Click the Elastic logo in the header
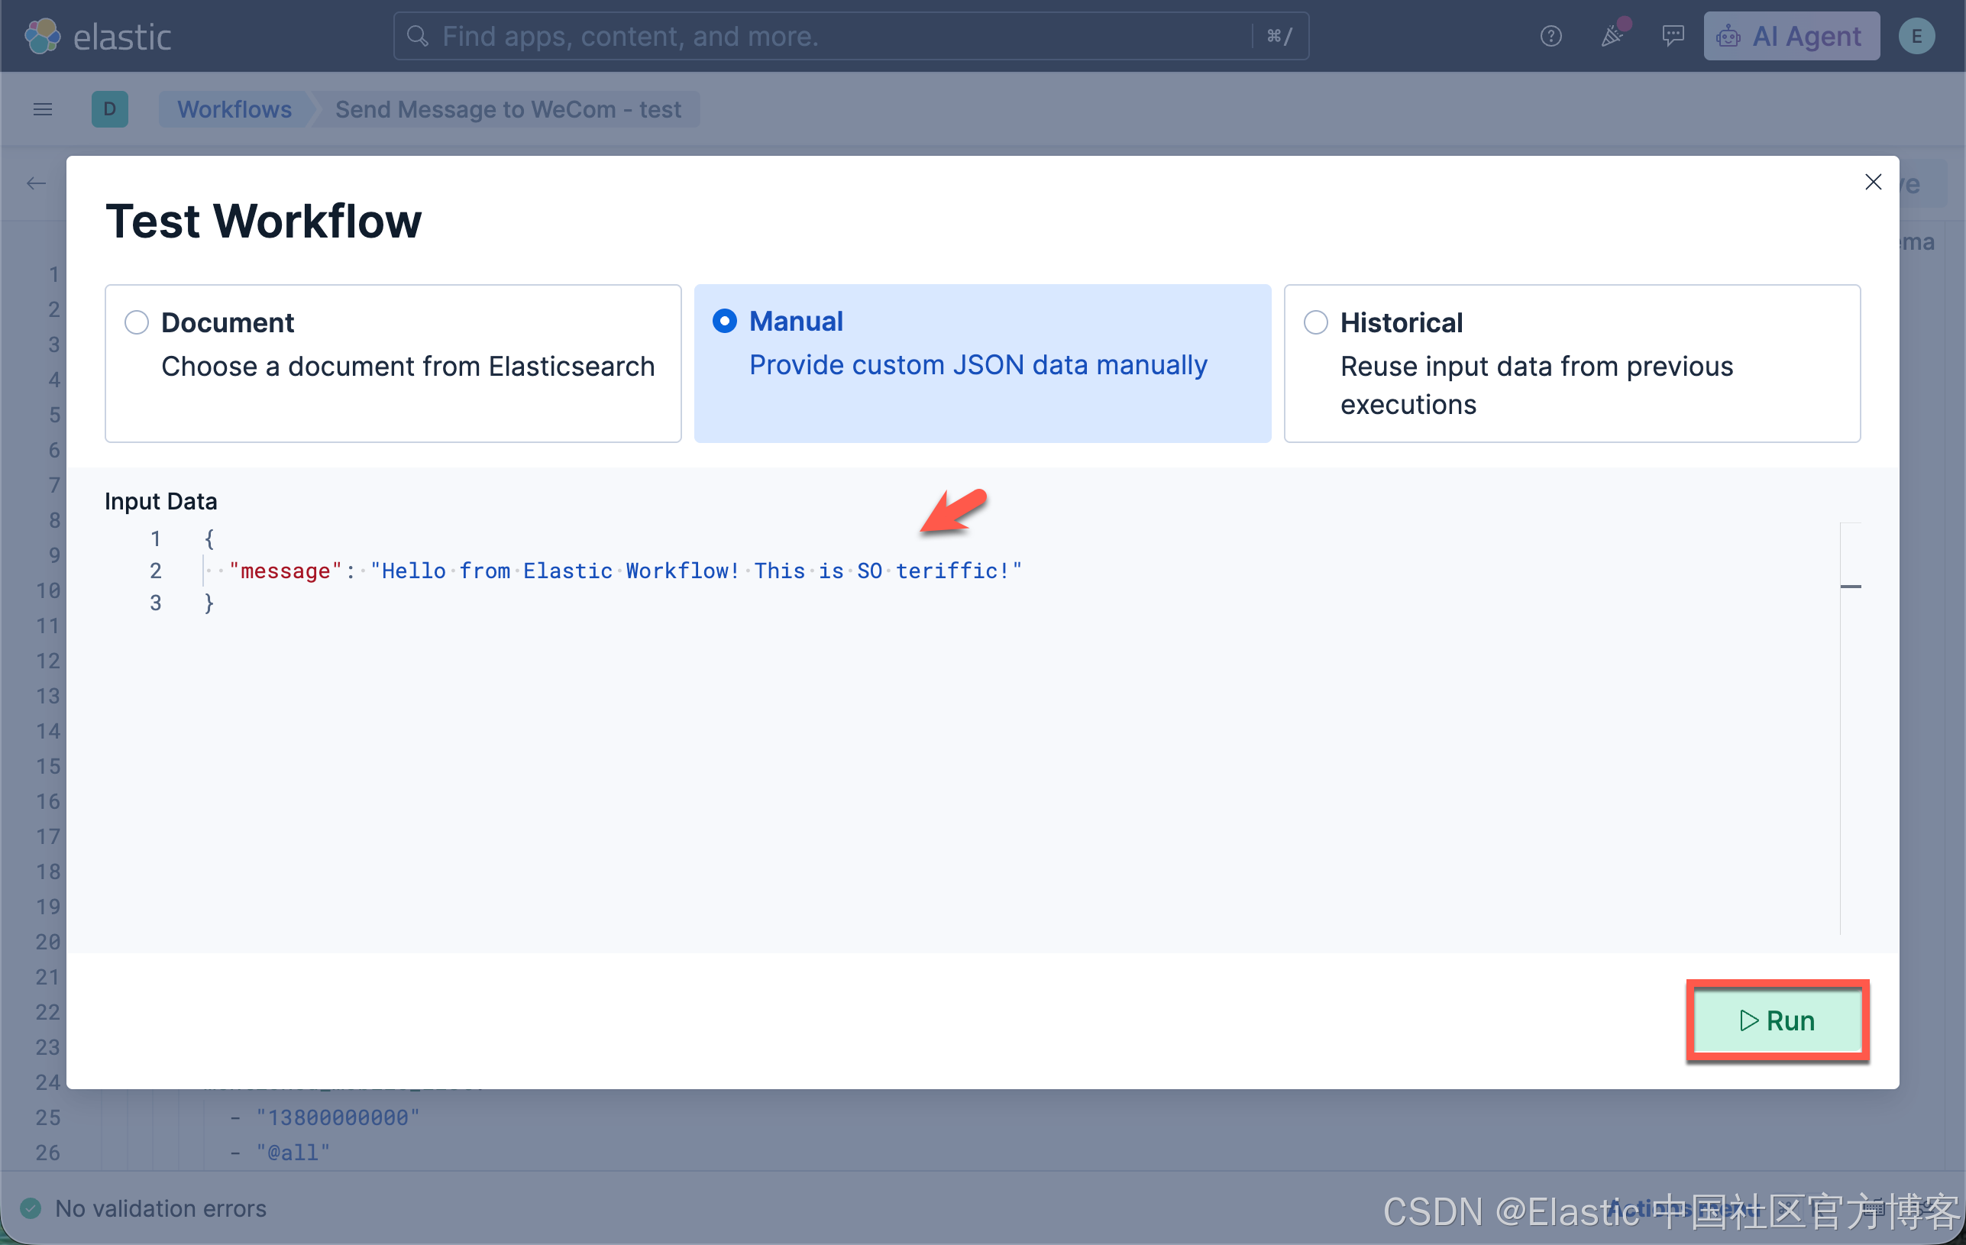This screenshot has width=1966, height=1245. [98, 37]
